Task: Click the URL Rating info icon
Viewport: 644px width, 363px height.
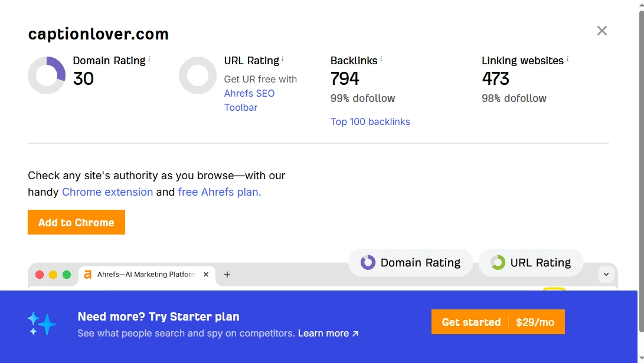Action: (x=283, y=57)
